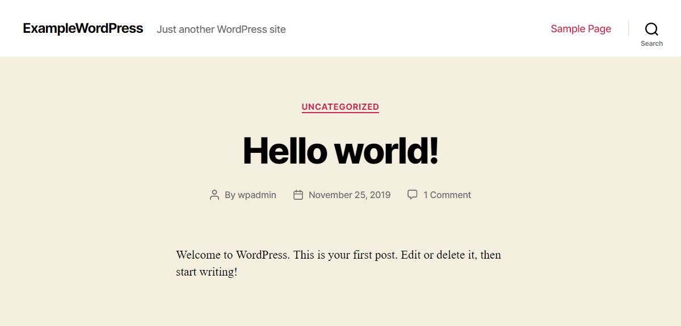The image size is (681, 326).
Task: View posts by the wpadmin author link
Action: (x=257, y=195)
